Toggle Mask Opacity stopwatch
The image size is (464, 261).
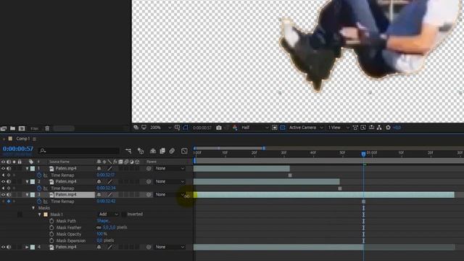tap(51, 234)
